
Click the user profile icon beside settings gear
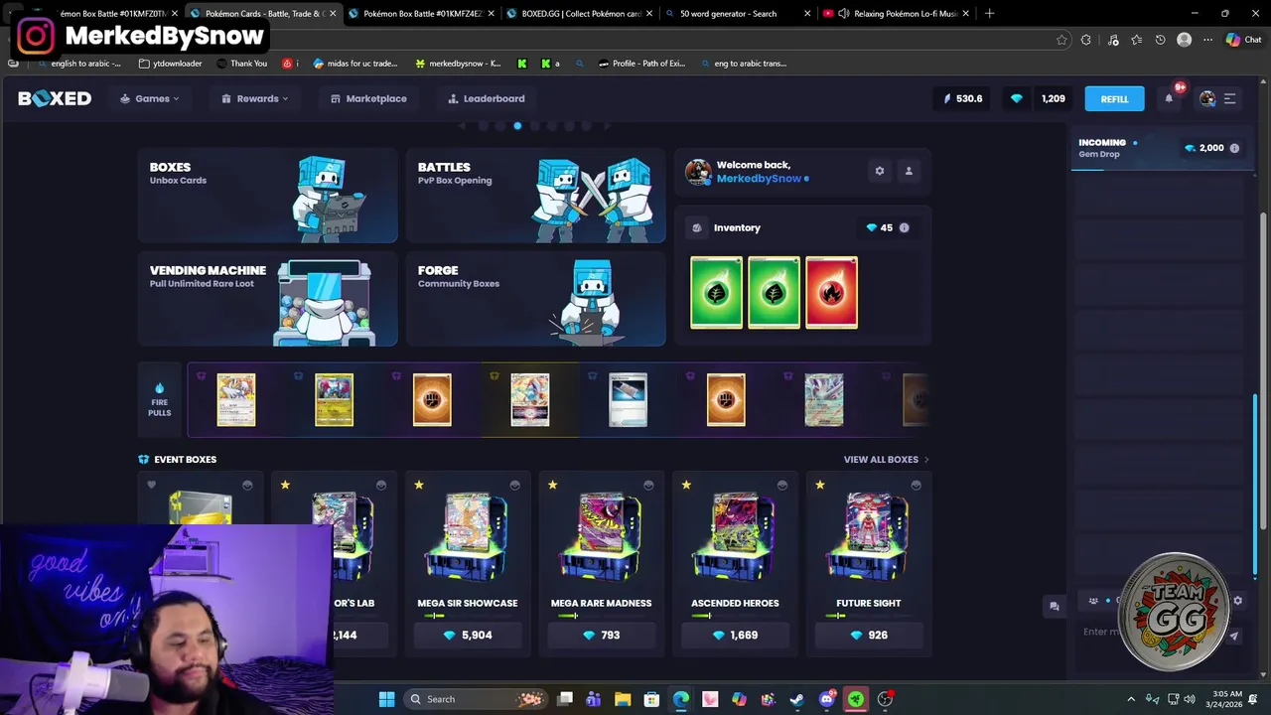click(x=908, y=171)
